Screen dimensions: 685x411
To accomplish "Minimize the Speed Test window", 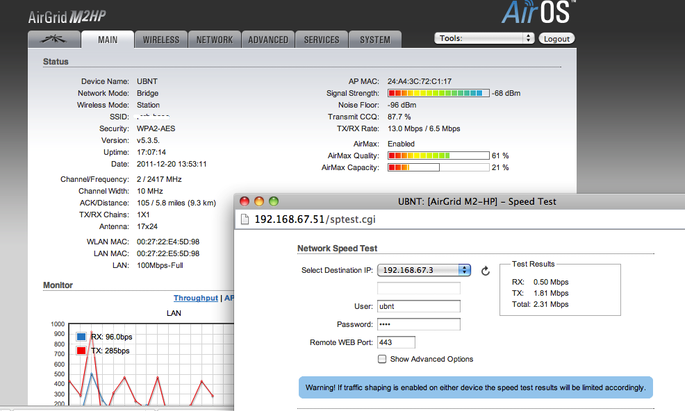I will (x=259, y=201).
